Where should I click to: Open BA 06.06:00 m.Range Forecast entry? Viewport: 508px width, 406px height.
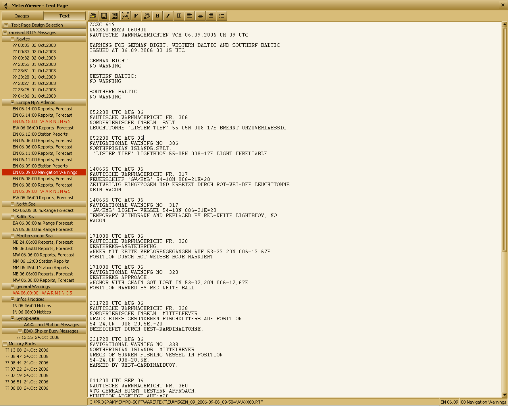pyautogui.click(x=42, y=223)
